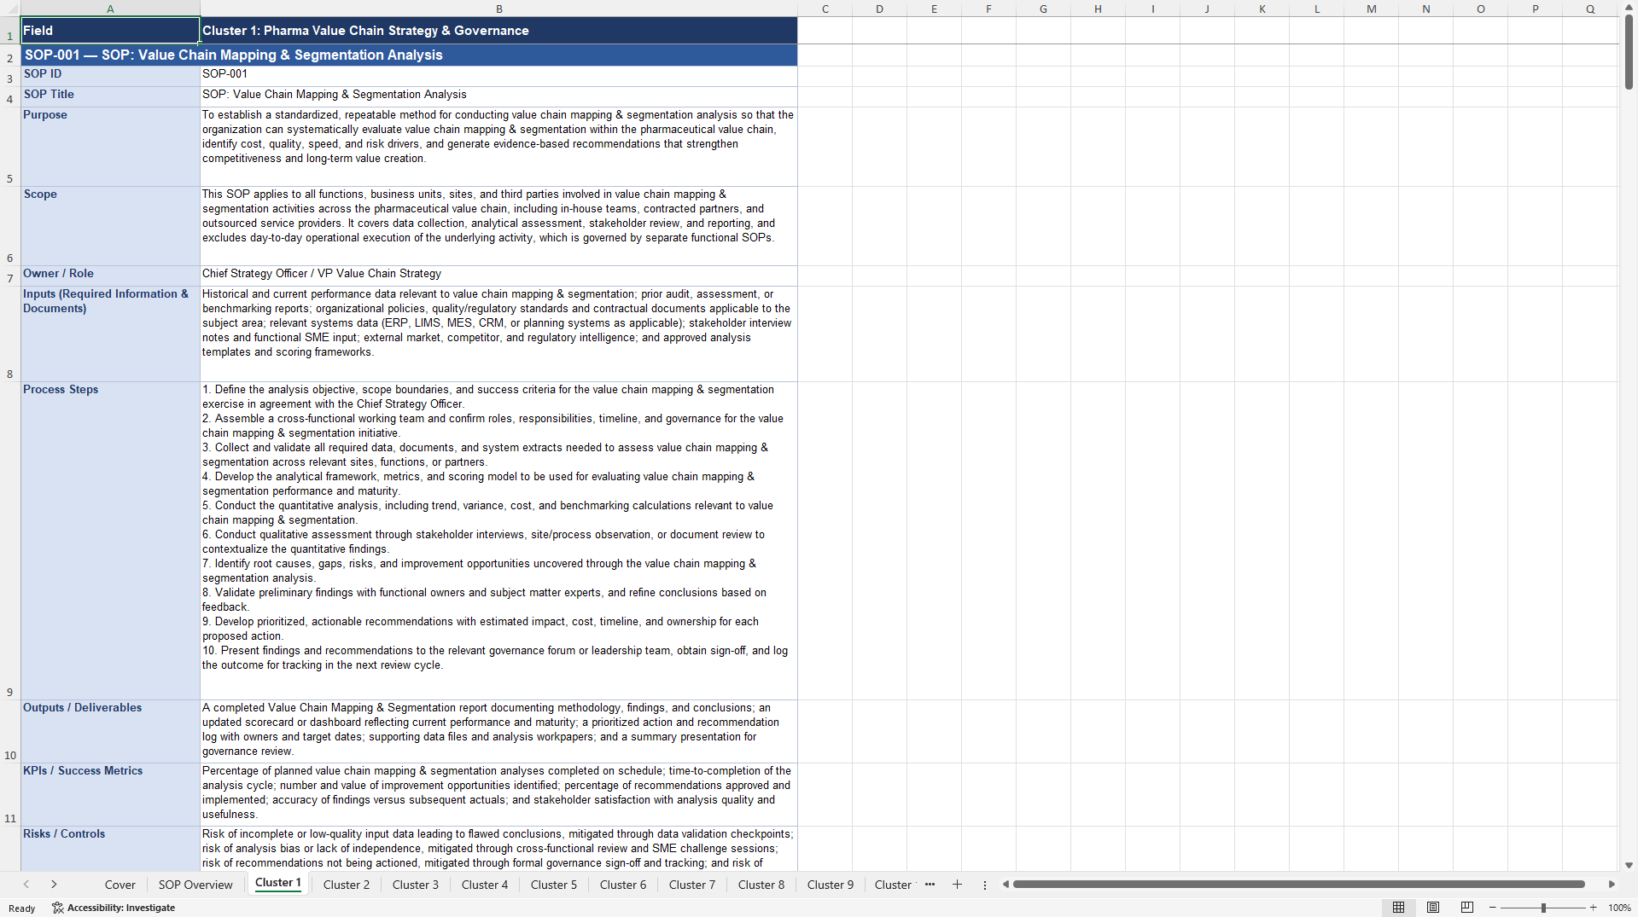Select column G header
Screen dimensions: 1638x917
point(1043,9)
